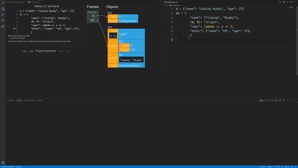The width and height of the screenshot is (298, 168).
Task: Click the Objects heading
Action: pos(112,7)
